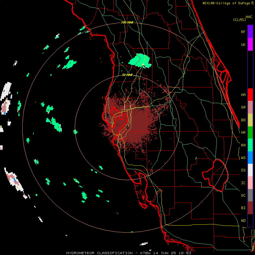Select the gray GC legend swatch

click(x=250, y=195)
